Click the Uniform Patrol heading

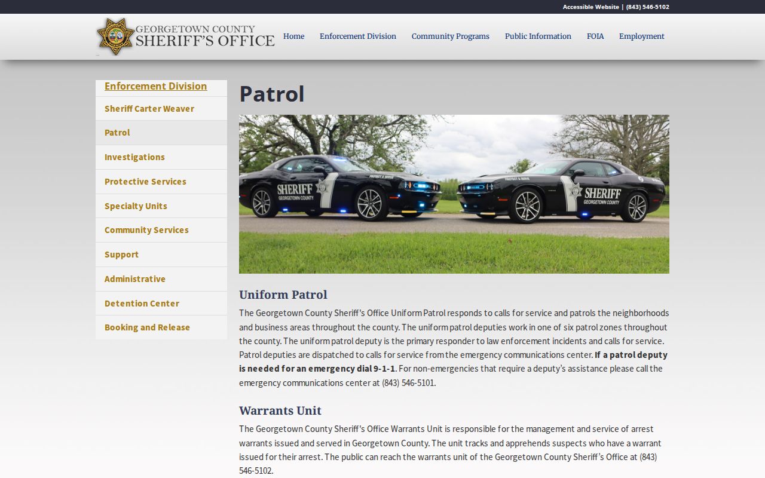tap(283, 295)
